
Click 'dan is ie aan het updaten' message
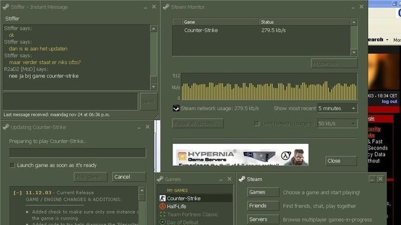(38, 49)
